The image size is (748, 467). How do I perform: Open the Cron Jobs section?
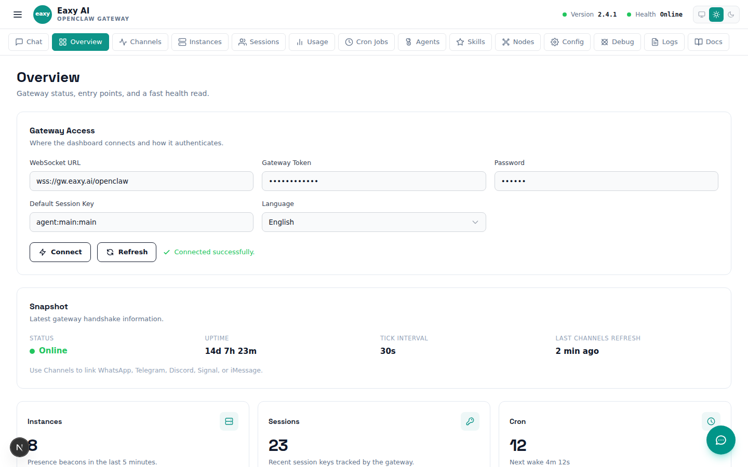[366, 42]
